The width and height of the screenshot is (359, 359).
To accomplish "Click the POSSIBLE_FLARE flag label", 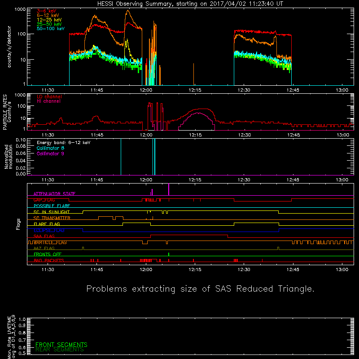I will pos(52,206).
